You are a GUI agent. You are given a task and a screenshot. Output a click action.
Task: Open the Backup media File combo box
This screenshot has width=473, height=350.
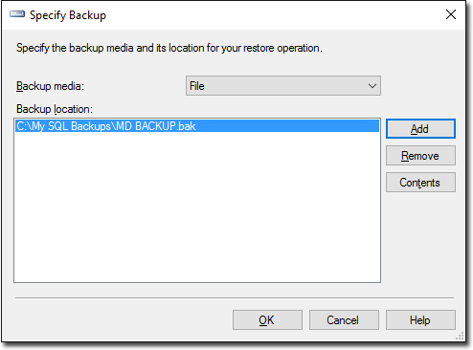283,85
